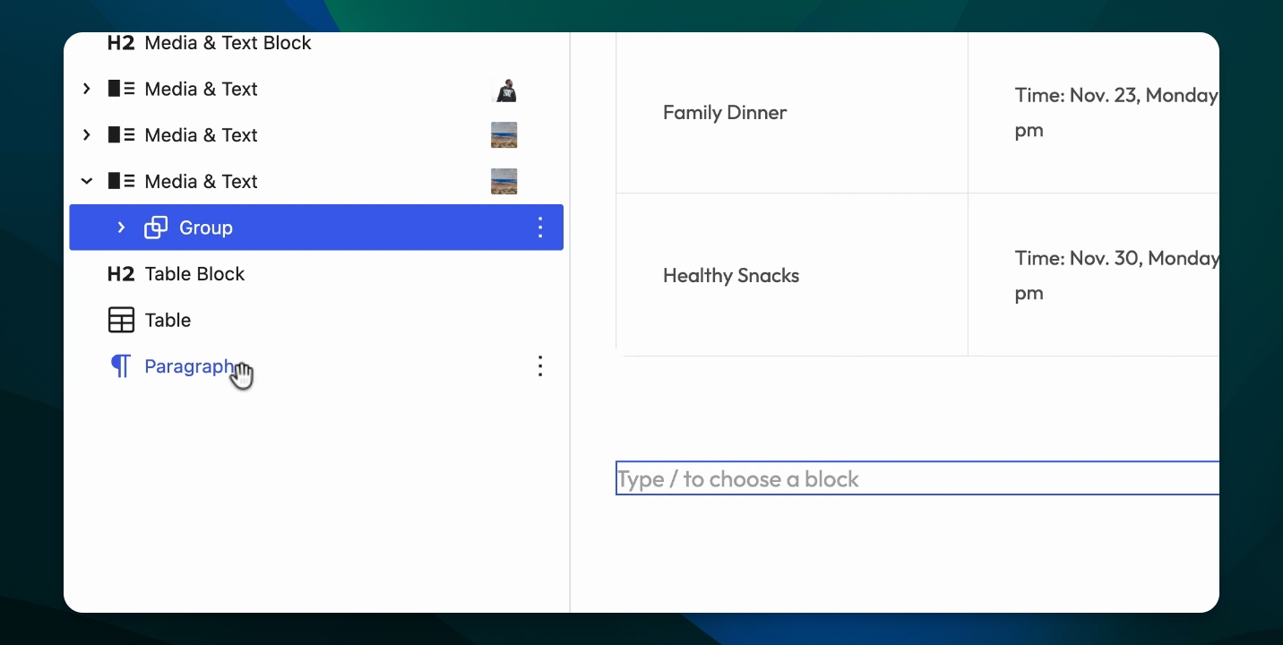Expand the Media & Text row with person thumbnail

pos(86,89)
